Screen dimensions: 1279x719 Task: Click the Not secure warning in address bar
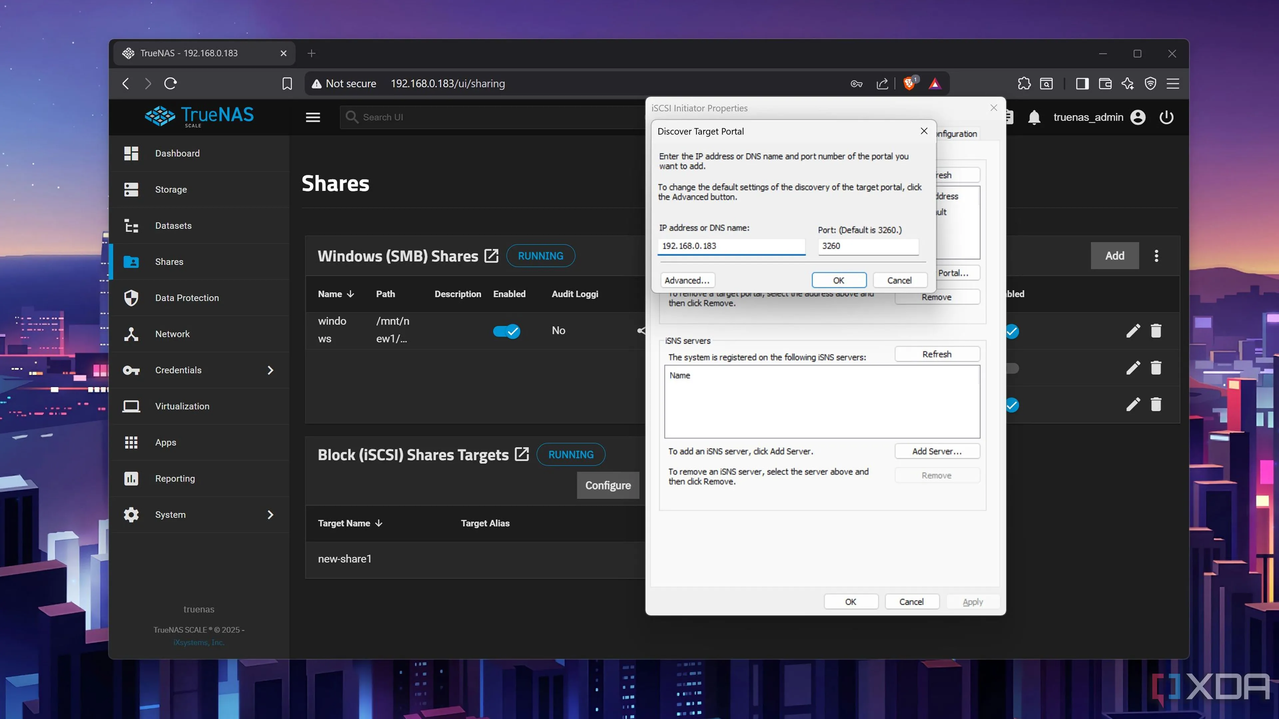tap(344, 83)
